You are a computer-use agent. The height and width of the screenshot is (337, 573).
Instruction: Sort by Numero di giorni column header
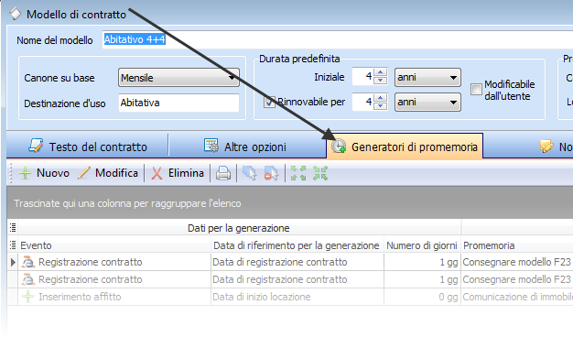[x=422, y=245]
